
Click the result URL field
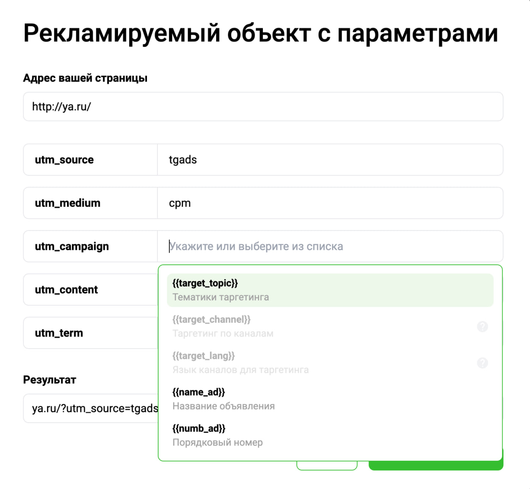point(91,408)
